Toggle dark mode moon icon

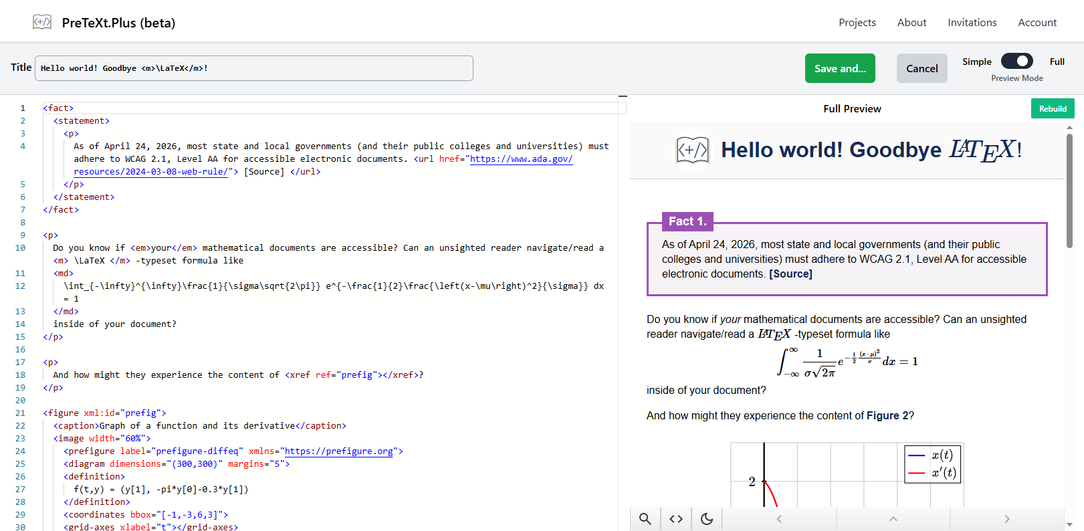tap(707, 519)
